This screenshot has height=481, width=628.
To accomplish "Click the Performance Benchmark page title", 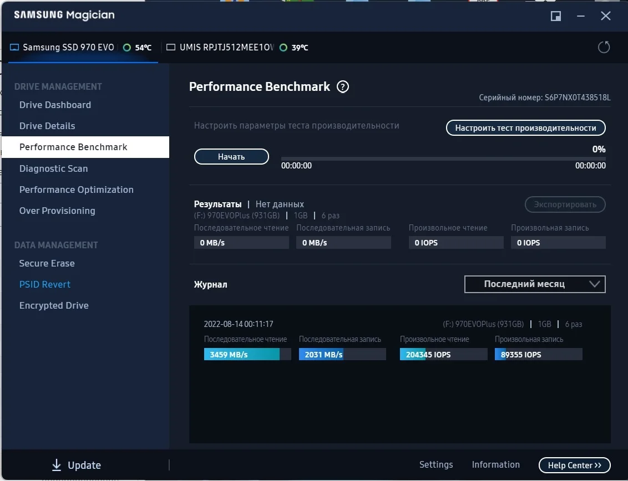I will tap(260, 86).
